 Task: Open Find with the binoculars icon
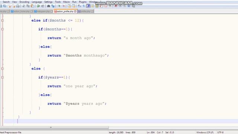click(x=48, y=6)
